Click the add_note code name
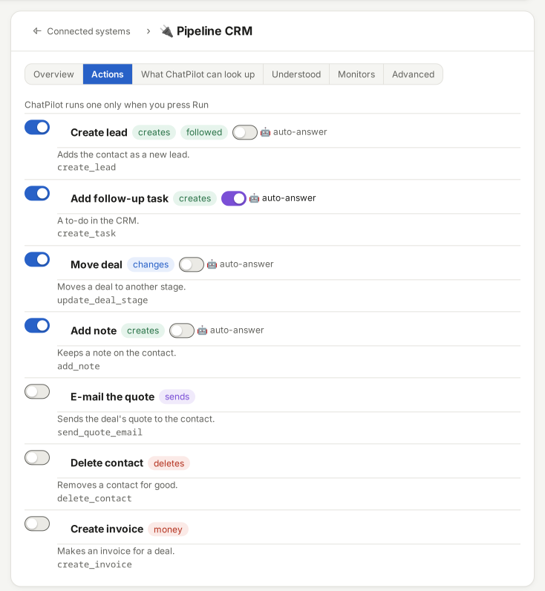This screenshot has width=545, height=591. pos(79,366)
